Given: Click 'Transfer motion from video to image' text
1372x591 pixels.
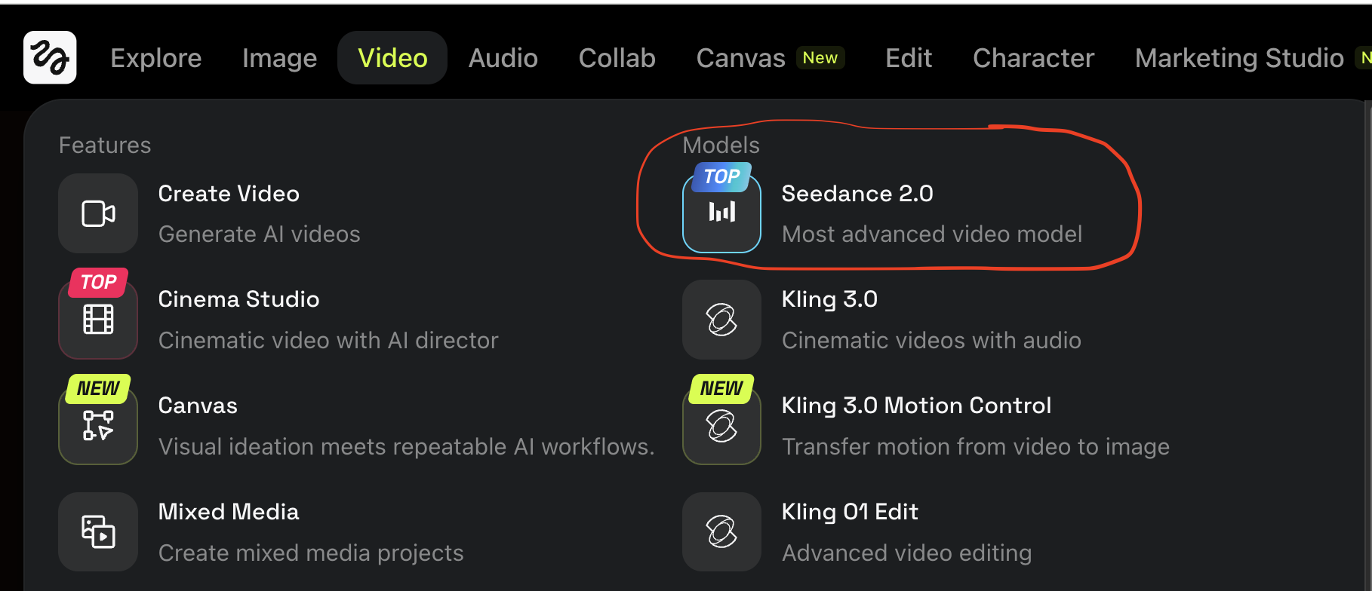Looking at the screenshot, I should [976, 447].
